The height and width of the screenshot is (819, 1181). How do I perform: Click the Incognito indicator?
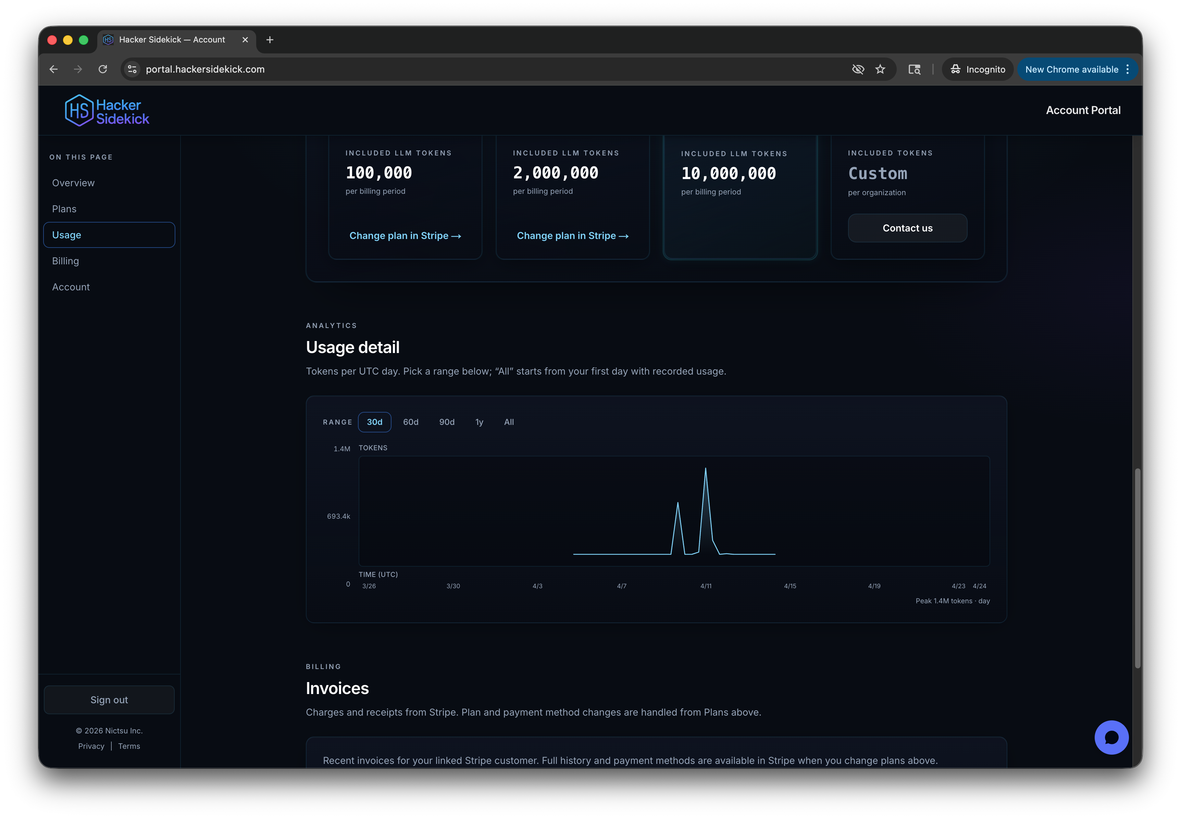pyautogui.click(x=977, y=69)
